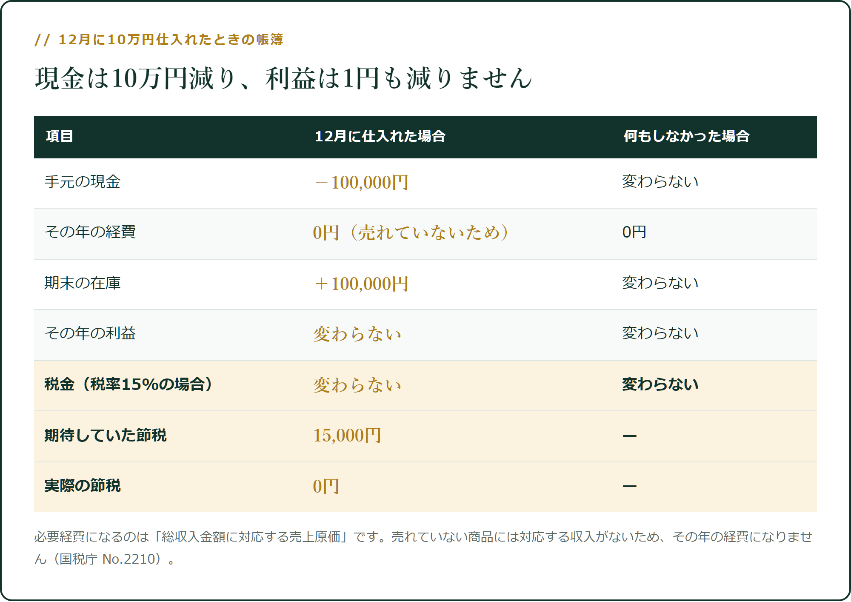The height and width of the screenshot is (602, 851).
Task: Click the footnote starting '必要経費になるのは'
Action: [x=424, y=548]
